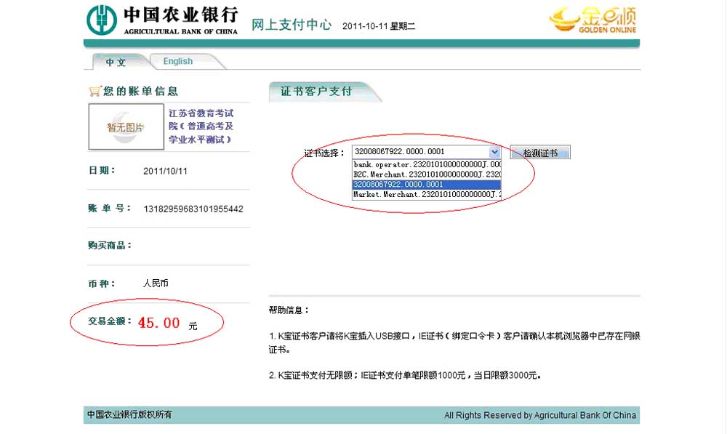The image size is (727, 434).
Task: Click the 人民币 currency value
Action: coord(156,283)
